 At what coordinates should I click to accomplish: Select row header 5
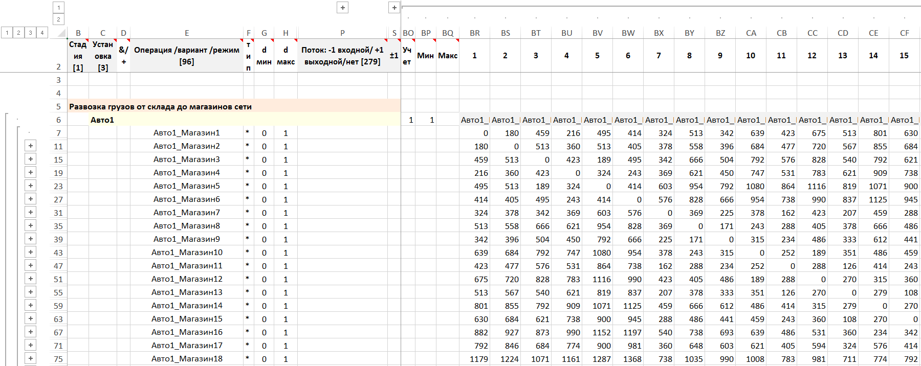(58, 107)
